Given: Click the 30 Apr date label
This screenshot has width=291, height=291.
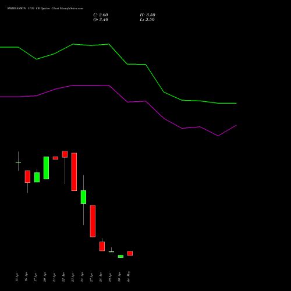Looking at the screenshot, I should tap(119, 277).
